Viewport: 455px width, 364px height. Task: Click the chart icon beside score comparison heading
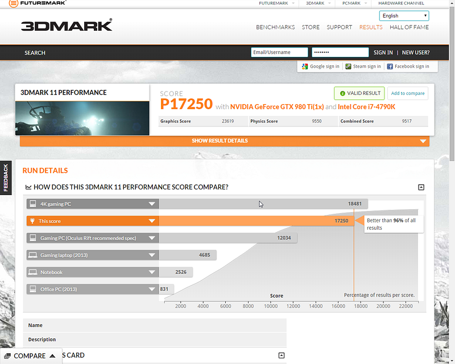pos(28,187)
